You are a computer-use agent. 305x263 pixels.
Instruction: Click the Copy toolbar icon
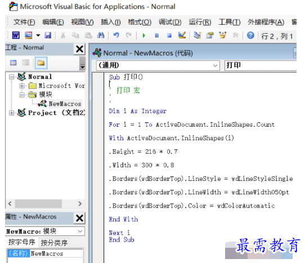point(75,35)
